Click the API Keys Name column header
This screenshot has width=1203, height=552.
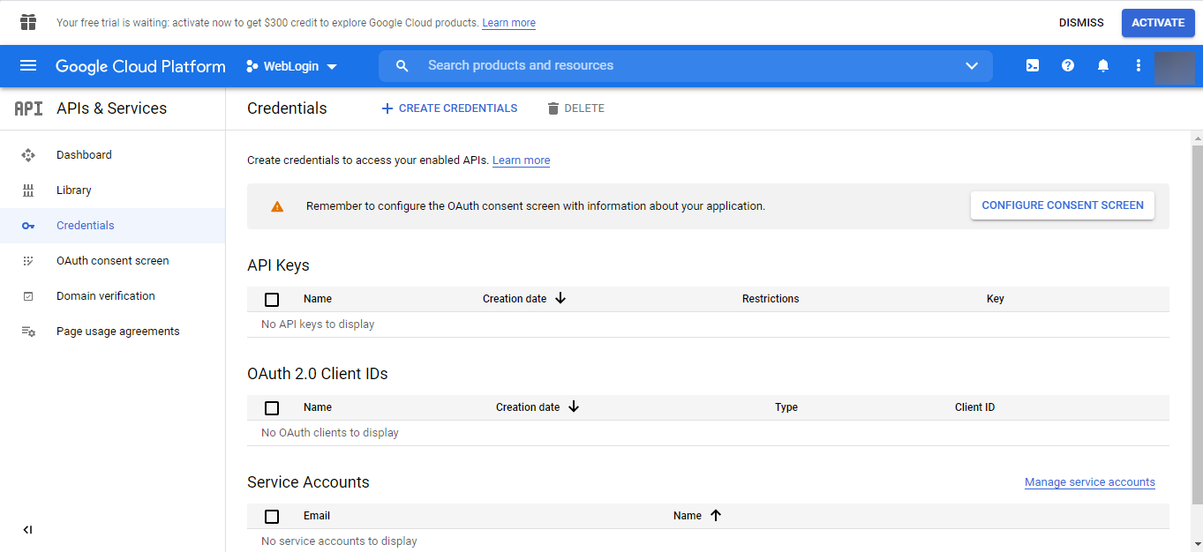point(318,299)
